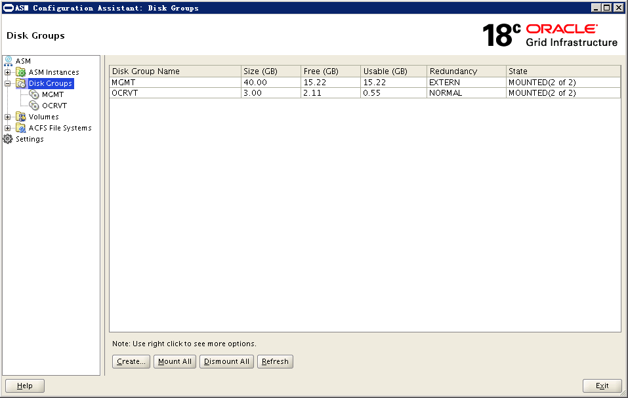Sort by State column header
The image size is (628, 398).
pyautogui.click(x=564, y=71)
